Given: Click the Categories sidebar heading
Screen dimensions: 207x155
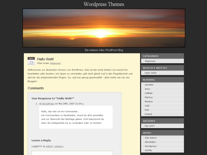Looking at the screenshot, I should click(x=151, y=56).
